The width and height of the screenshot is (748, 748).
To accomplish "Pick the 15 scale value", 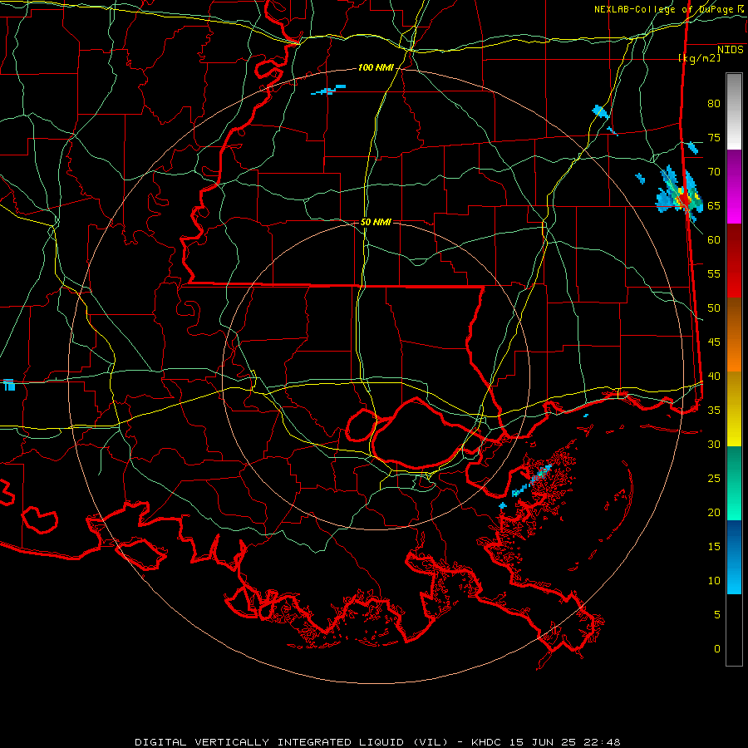I will [714, 547].
